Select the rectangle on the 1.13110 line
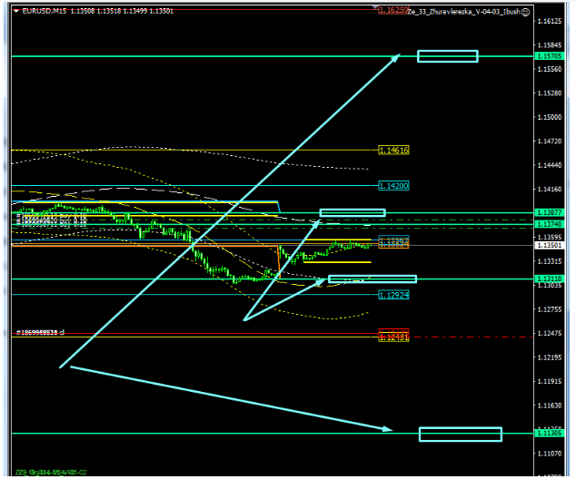Screen dimensions: 576x479 pos(372,279)
